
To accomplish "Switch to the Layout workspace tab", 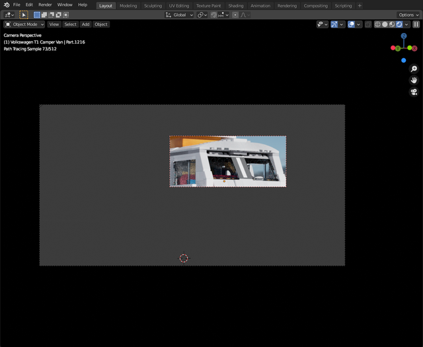I will (106, 6).
